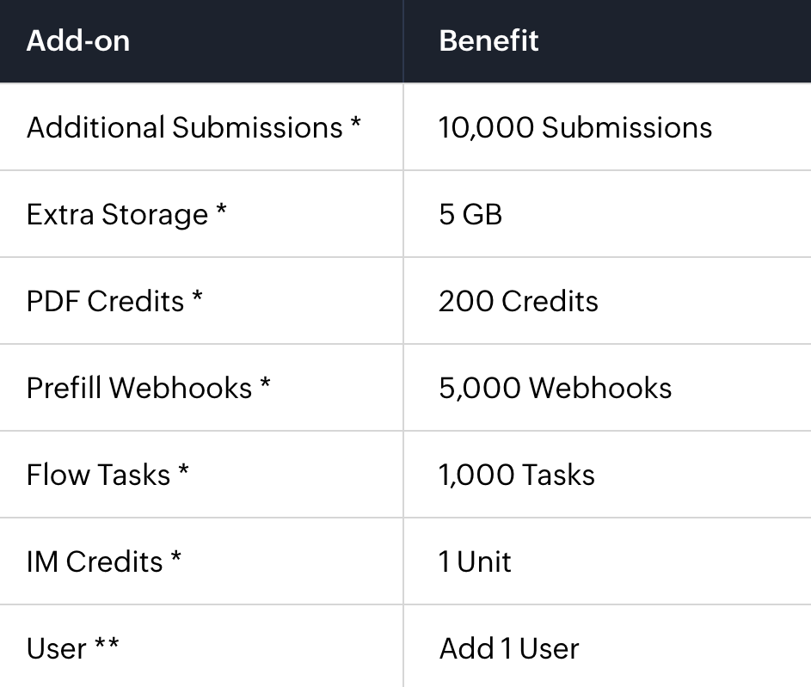
Task: Select the Flow Tasks add-on cell
Action: coord(201,475)
